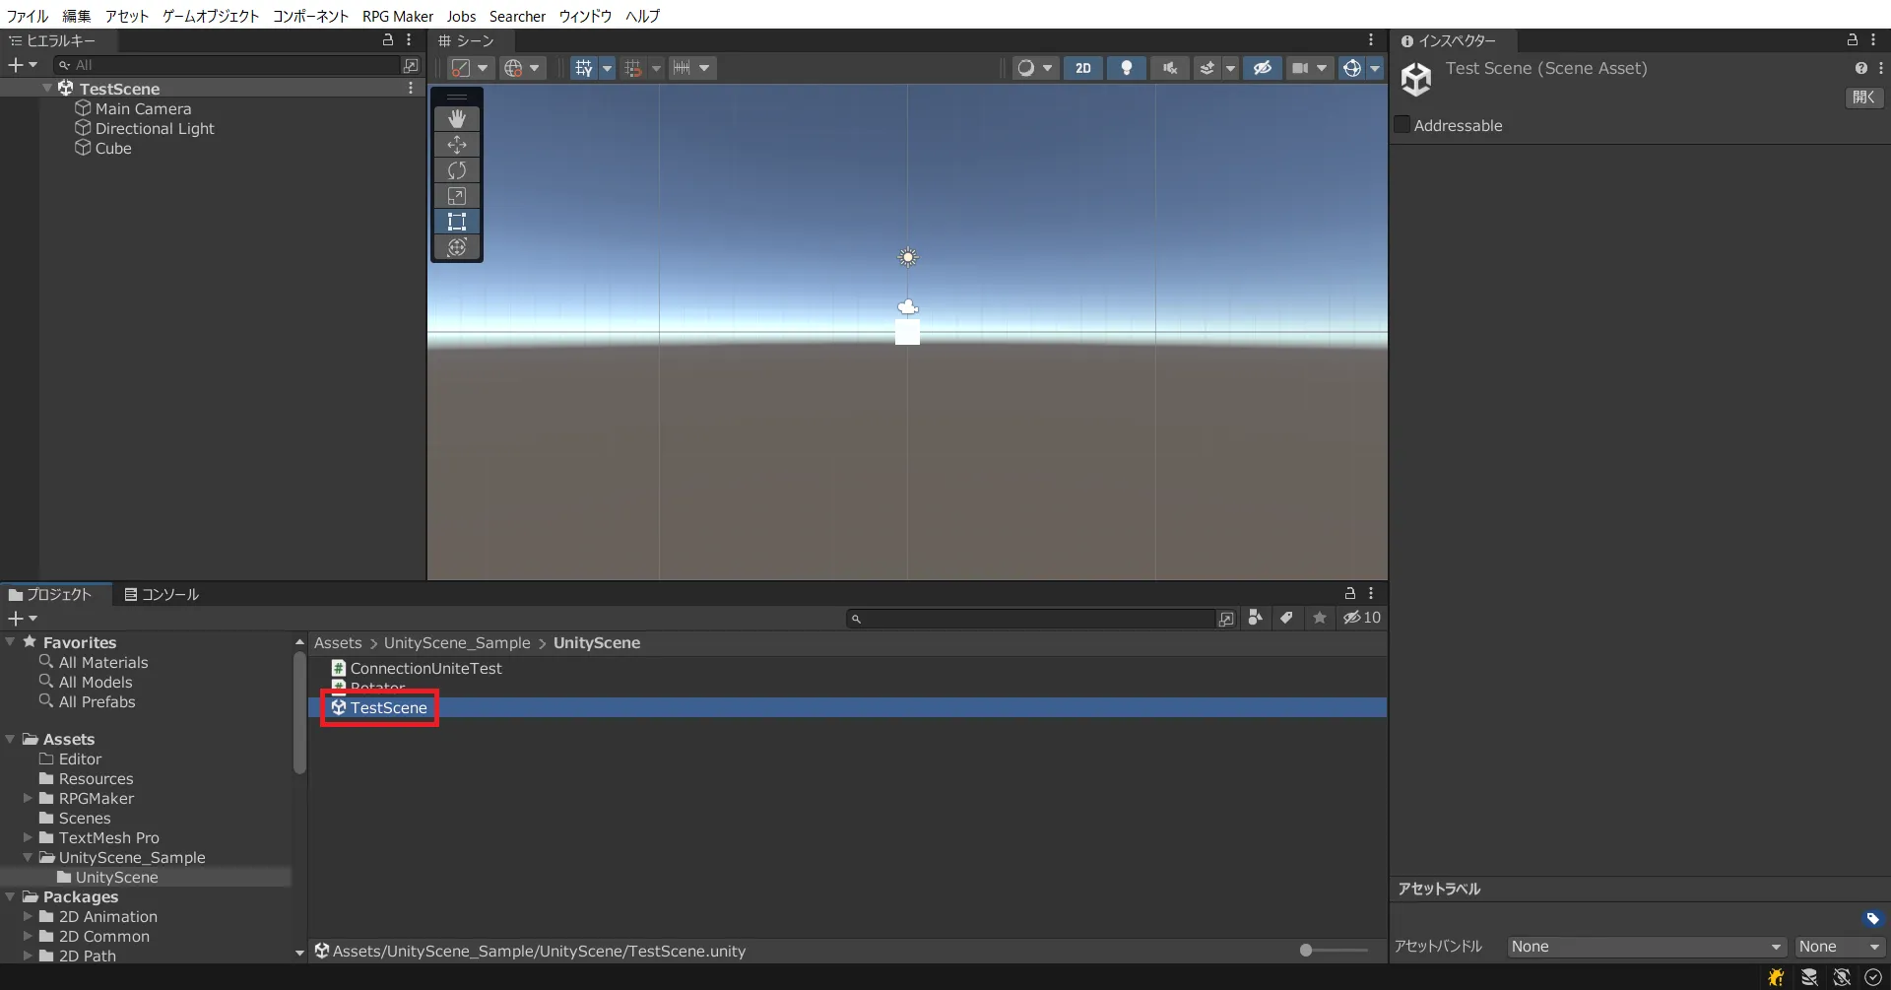Select the Scale tool
1891x990 pixels.
457,196
